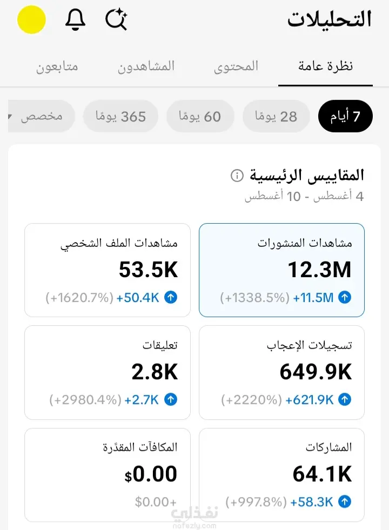
Task: Tap the up-arrow icon beside +58.3K
Action: (x=345, y=501)
